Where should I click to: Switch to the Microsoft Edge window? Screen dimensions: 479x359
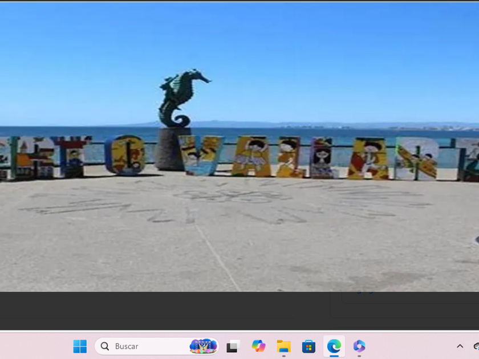tap(334, 346)
